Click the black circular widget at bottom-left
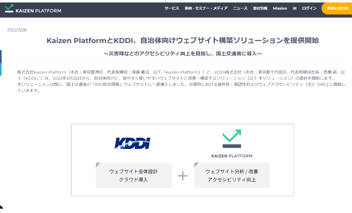 [1, 208]
